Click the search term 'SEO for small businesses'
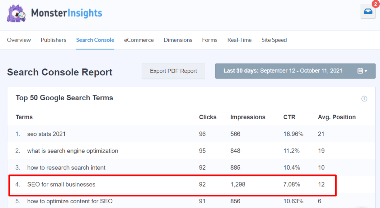The width and height of the screenshot is (380, 208). coord(61,184)
